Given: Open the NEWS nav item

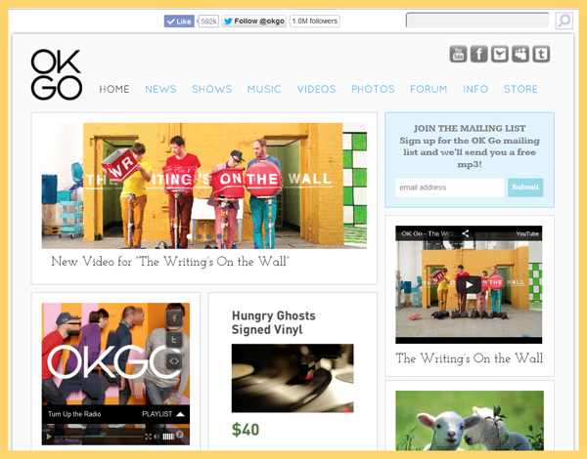Looking at the screenshot, I should click(x=160, y=89).
